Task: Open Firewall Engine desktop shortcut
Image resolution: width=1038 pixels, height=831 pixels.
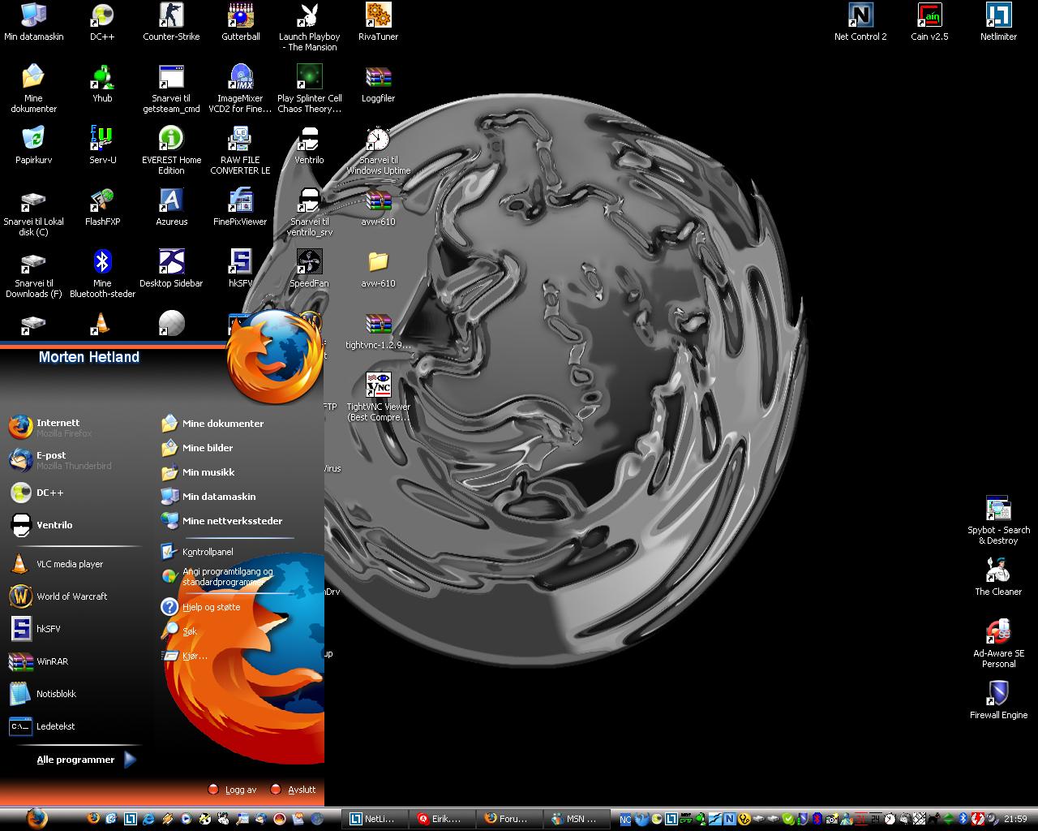Action: (998, 700)
